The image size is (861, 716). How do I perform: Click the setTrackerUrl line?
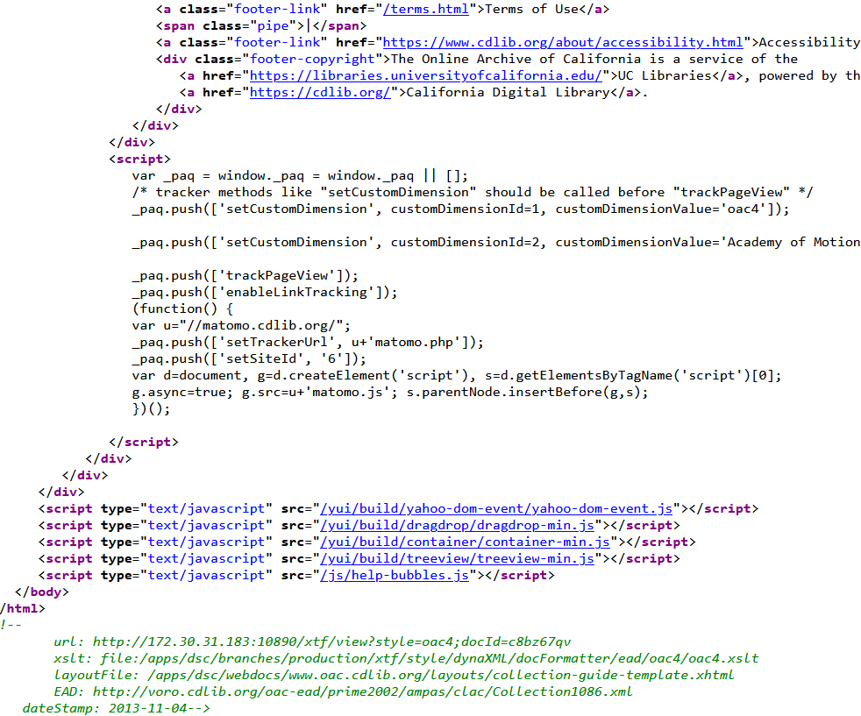pyautogui.click(x=308, y=343)
